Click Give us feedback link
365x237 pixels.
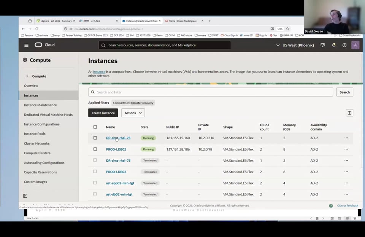[348, 205]
